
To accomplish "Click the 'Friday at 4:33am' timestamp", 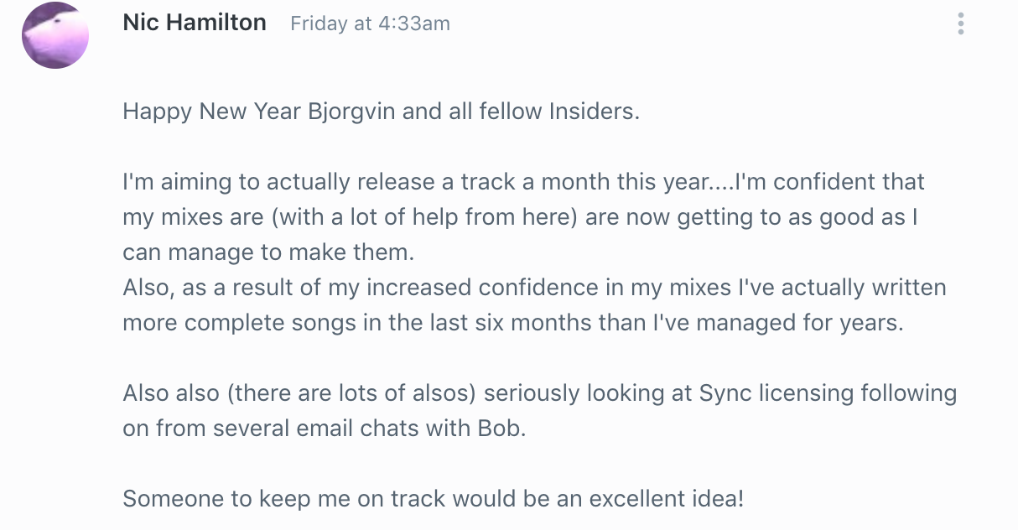I will coord(370,23).
